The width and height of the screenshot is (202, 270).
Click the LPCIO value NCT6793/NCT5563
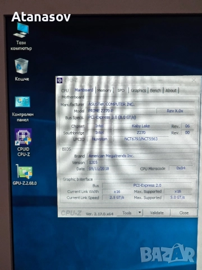[x=141, y=139]
